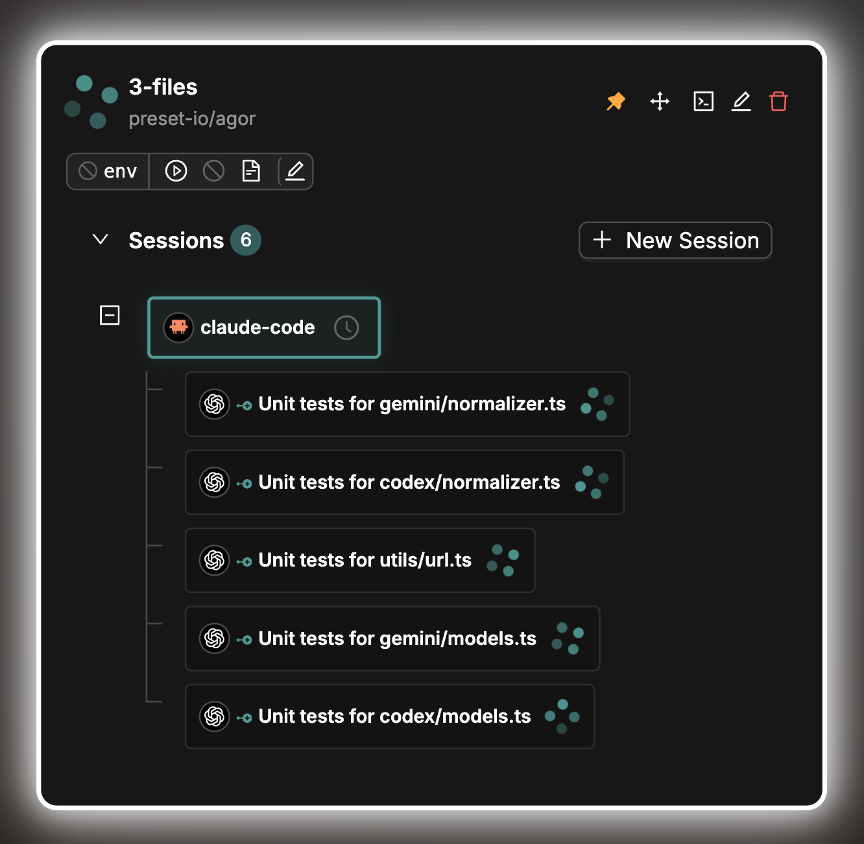Click the edit pencil icon in header
Image resolution: width=864 pixels, height=844 pixels.
pos(741,101)
